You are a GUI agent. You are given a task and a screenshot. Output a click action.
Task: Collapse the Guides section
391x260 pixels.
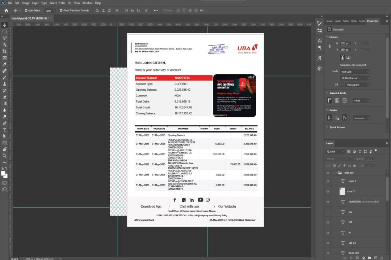click(x=327, y=110)
